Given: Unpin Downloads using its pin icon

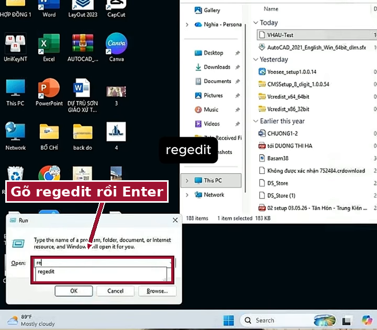Looking at the screenshot, I should click(238, 67).
